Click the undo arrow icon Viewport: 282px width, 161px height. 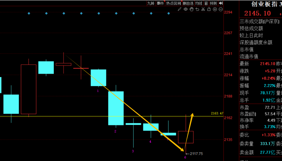(x=197, y=9)
